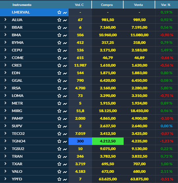Open TGNO4 chart icon

coord(65,141)
